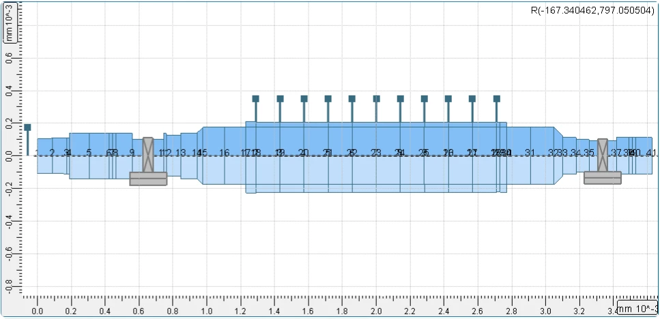Select the leftmost disc marker above the rotor

(x=255, y=99)
